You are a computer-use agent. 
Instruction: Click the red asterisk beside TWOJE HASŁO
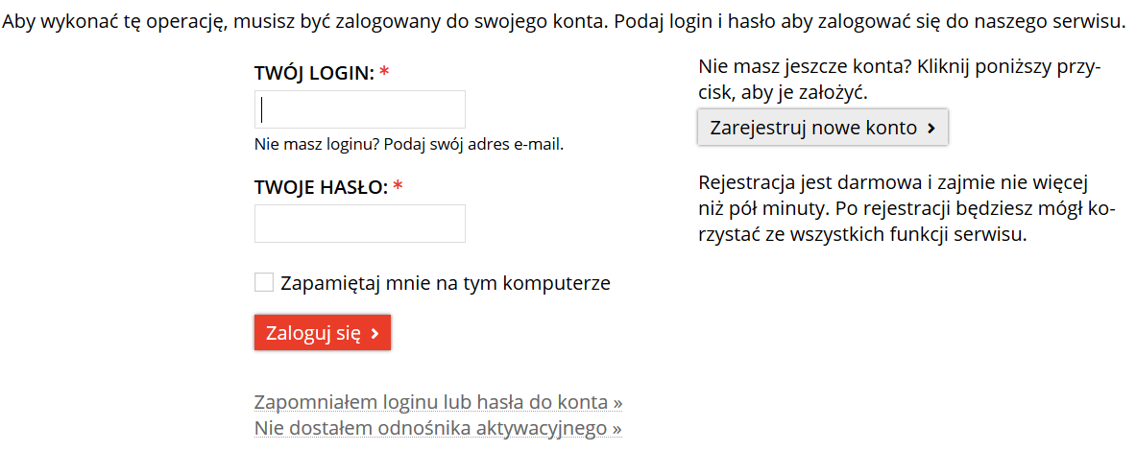click(x=398, y=187)
